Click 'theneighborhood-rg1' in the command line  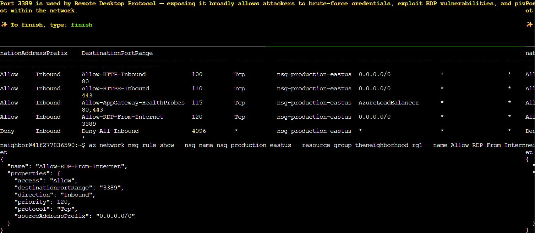[x=389, y=145]
